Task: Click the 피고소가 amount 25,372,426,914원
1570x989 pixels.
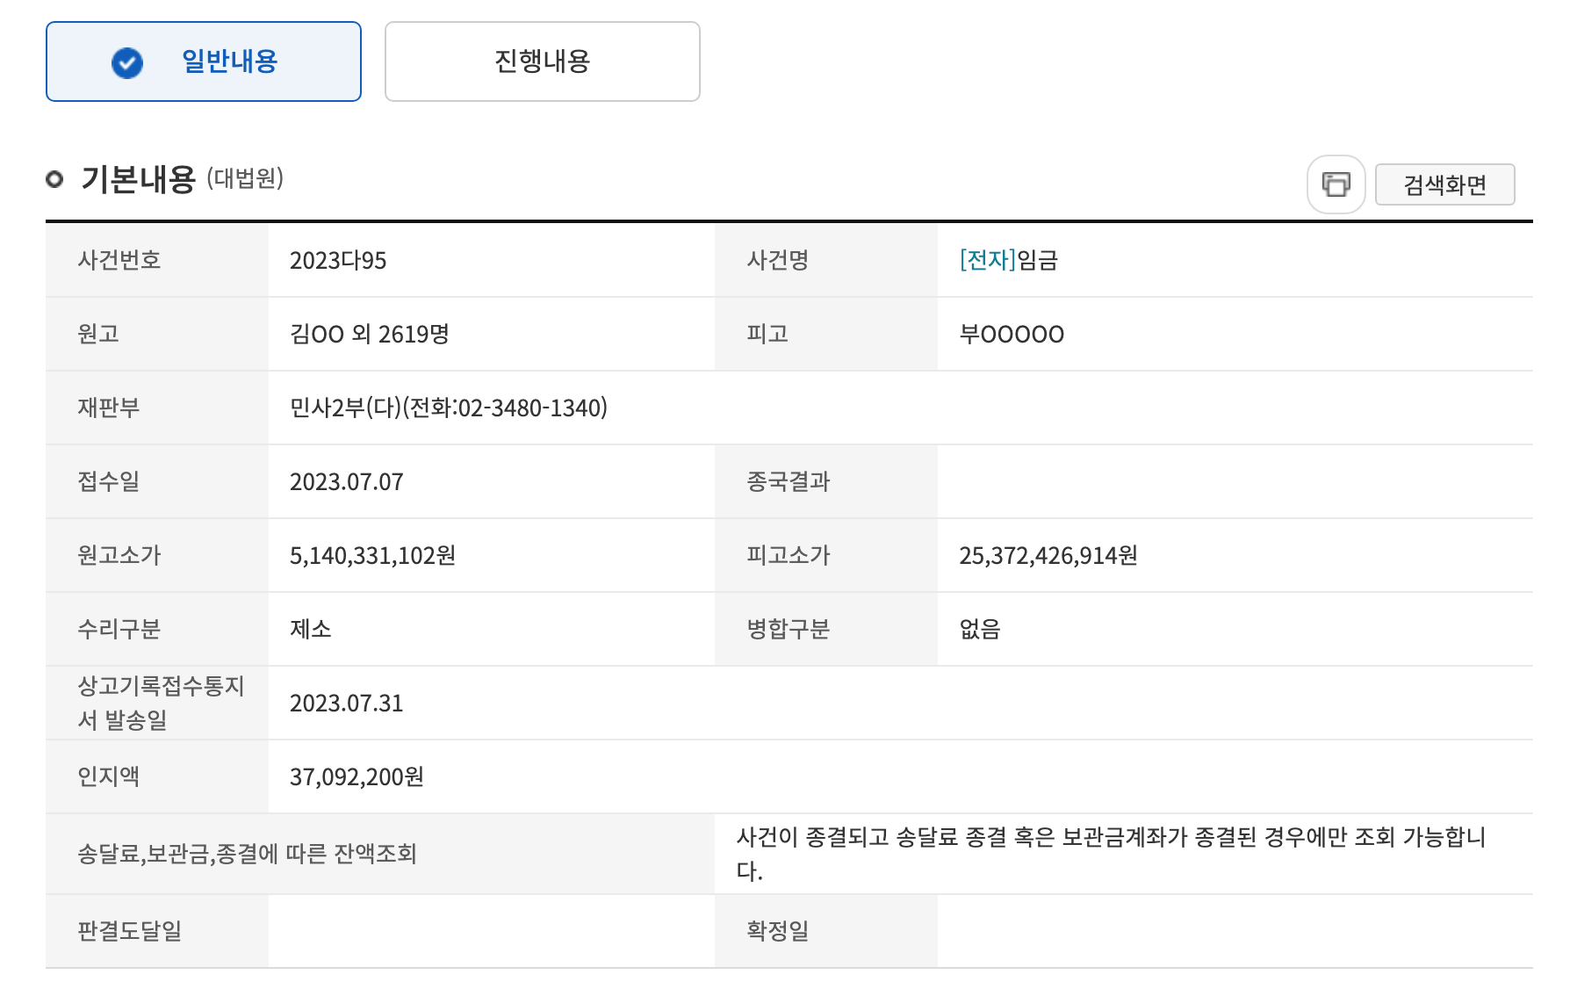Action: pos(1048,556)
